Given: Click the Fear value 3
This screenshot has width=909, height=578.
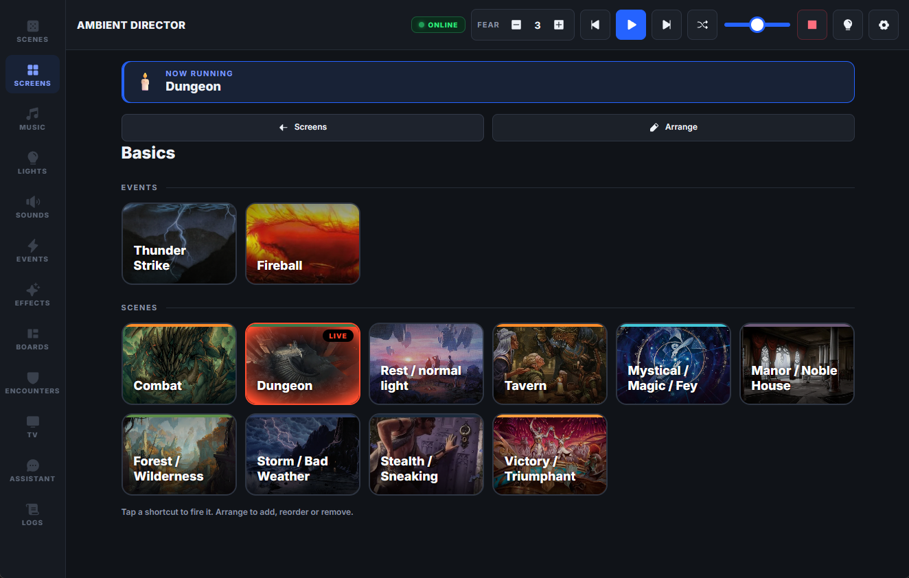Looking at the screenshot, I should (538, 25).
